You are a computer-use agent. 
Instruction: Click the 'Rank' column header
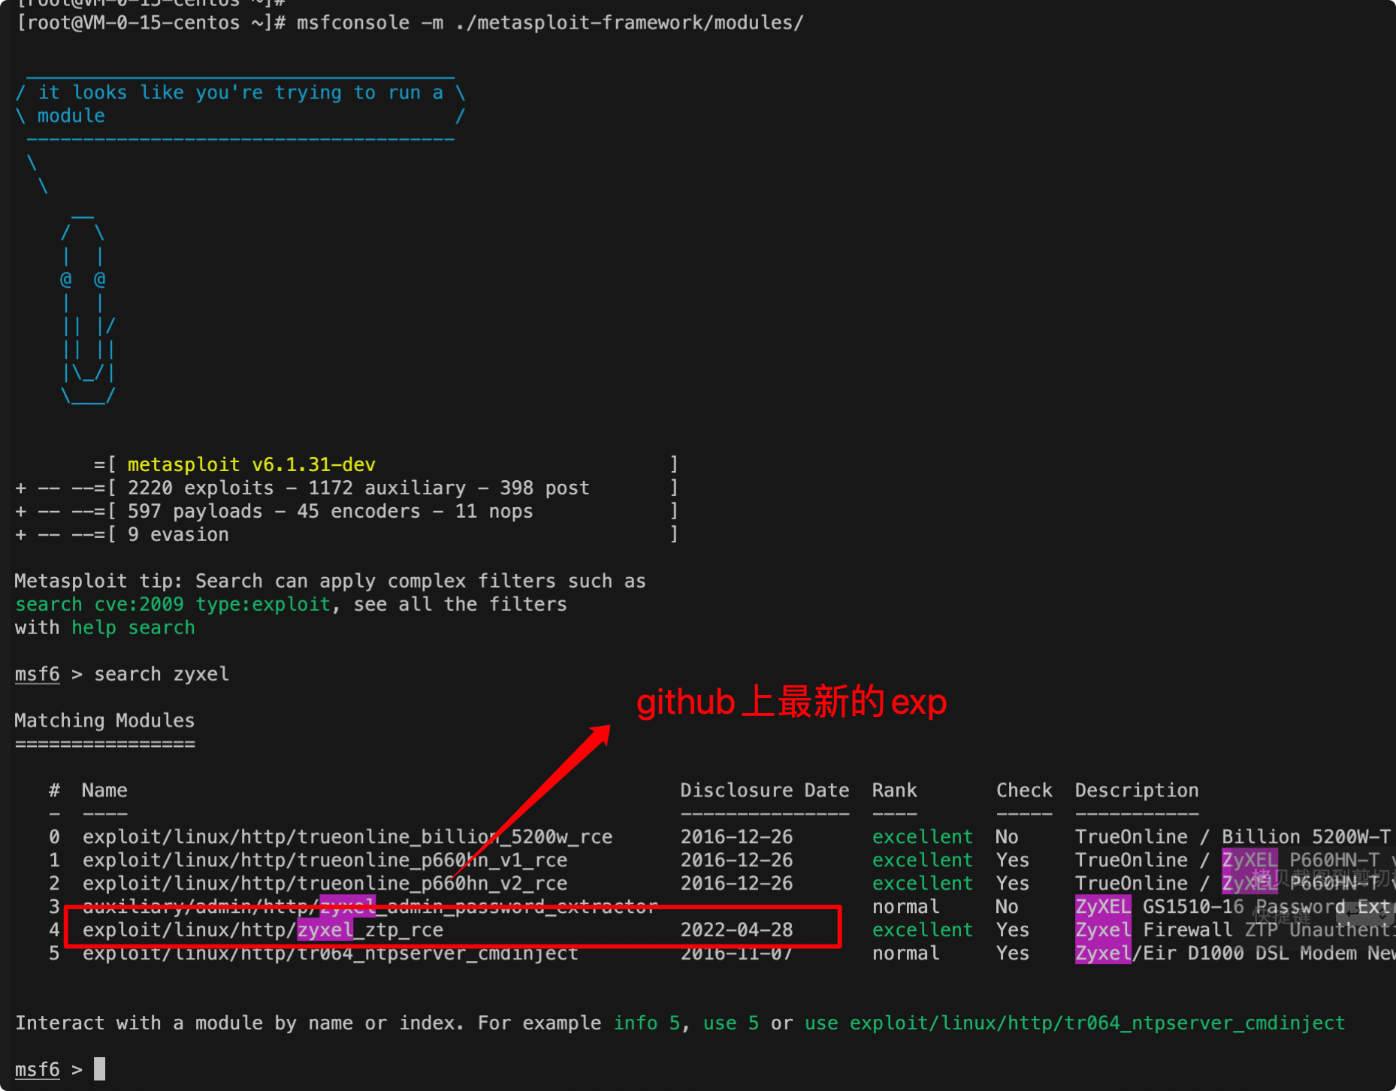point(894,790)
